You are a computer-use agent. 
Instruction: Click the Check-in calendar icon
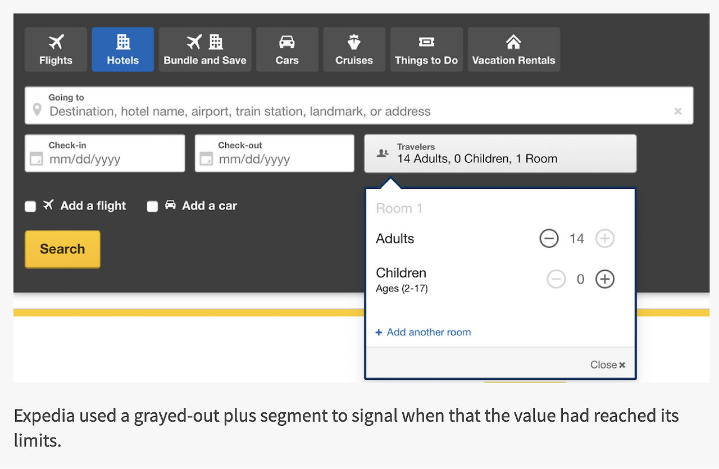[x=37, y=160]
